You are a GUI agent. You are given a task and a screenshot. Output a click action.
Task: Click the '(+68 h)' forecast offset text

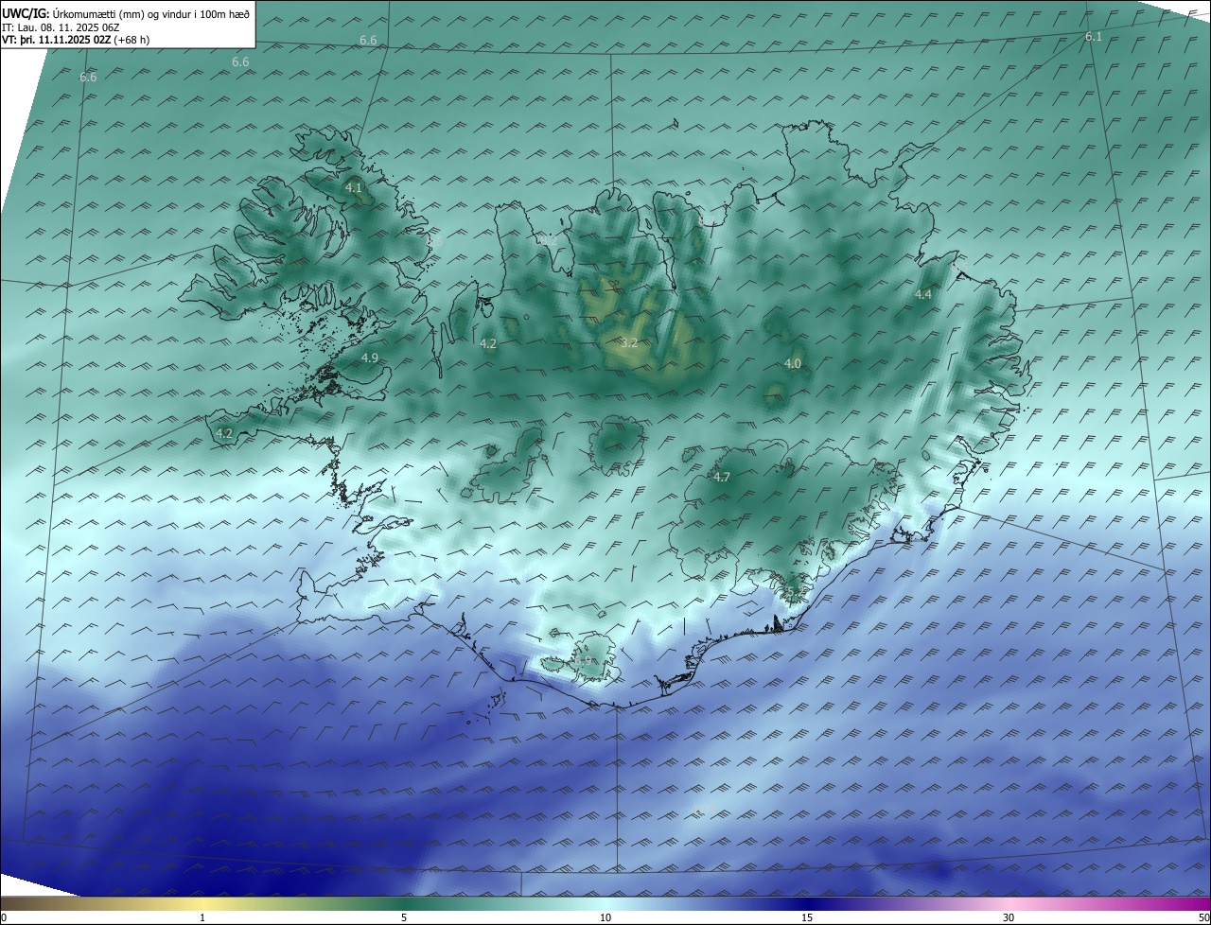(x=131, y=40)
